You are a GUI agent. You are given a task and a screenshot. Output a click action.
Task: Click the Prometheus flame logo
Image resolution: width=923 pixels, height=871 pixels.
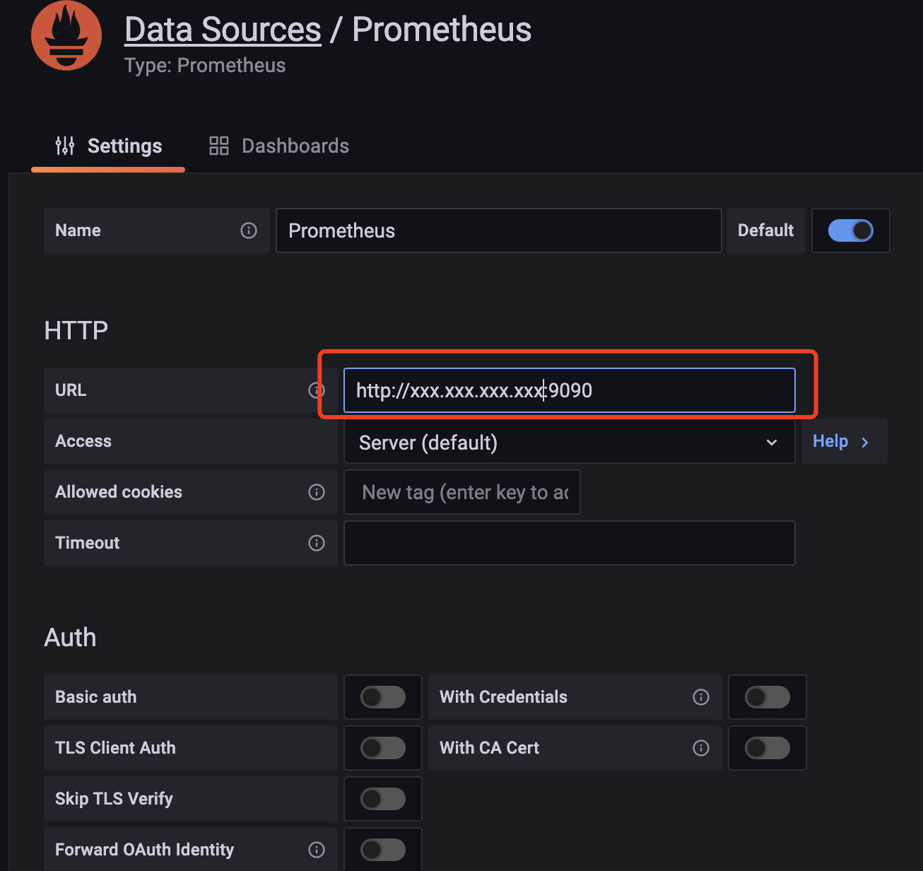[x=66, y=35]
